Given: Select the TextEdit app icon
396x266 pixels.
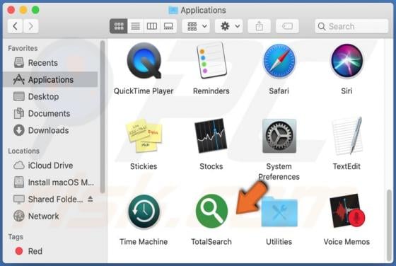Looking at the screenshot, I should (347, 136).
